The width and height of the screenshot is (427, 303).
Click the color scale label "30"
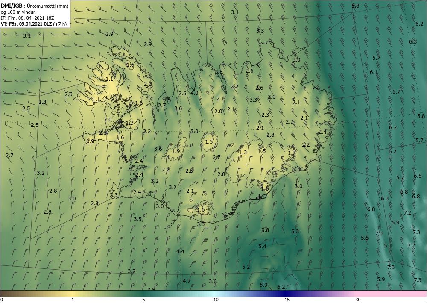358,300
